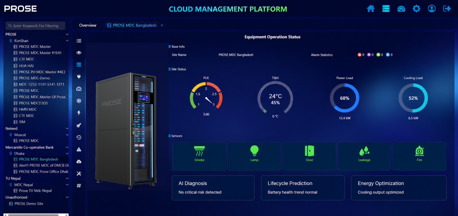The image size is (458, 216).
Task: Select the SIM site
Action: (22, 122)
